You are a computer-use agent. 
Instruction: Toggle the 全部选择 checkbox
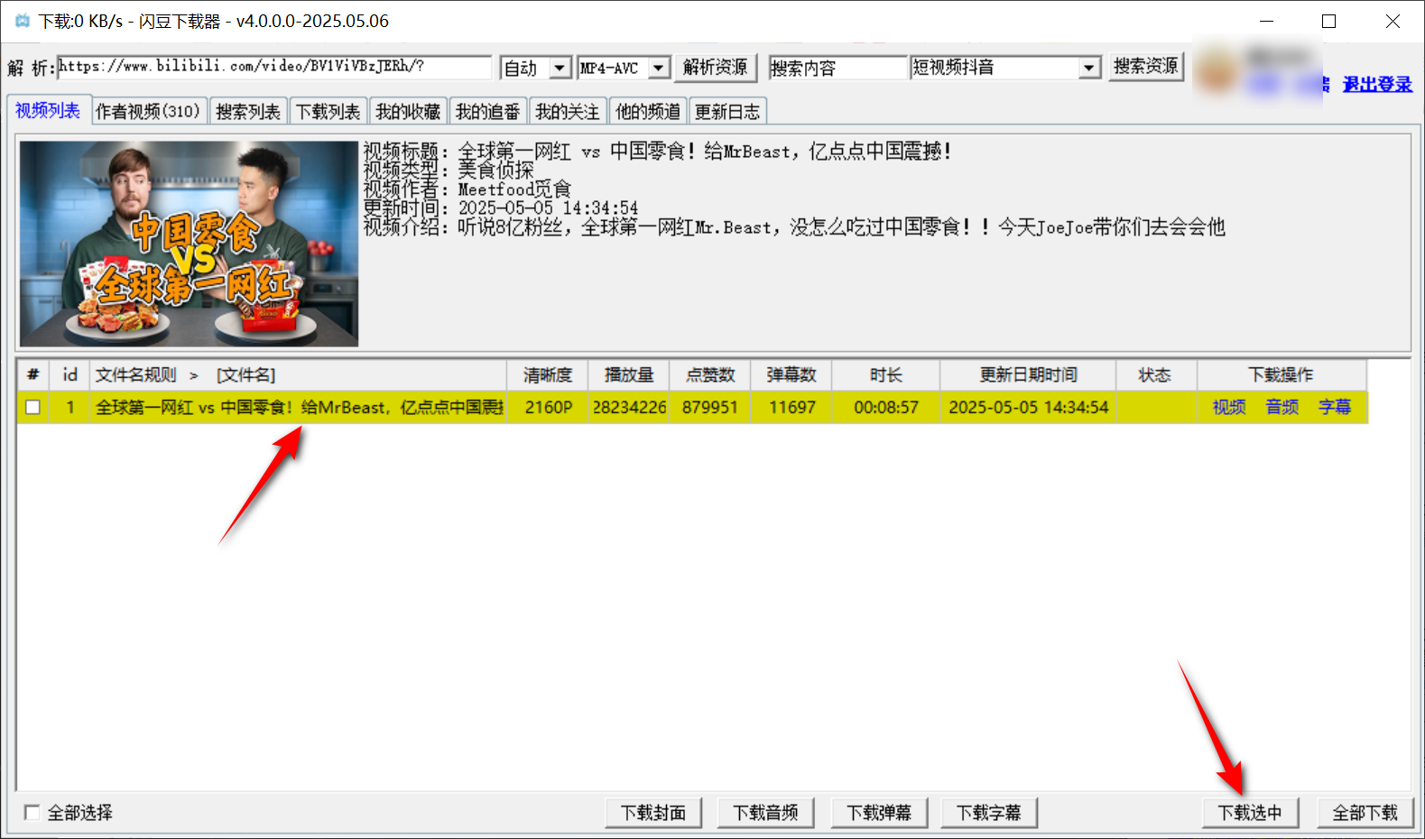coord(32,812)
